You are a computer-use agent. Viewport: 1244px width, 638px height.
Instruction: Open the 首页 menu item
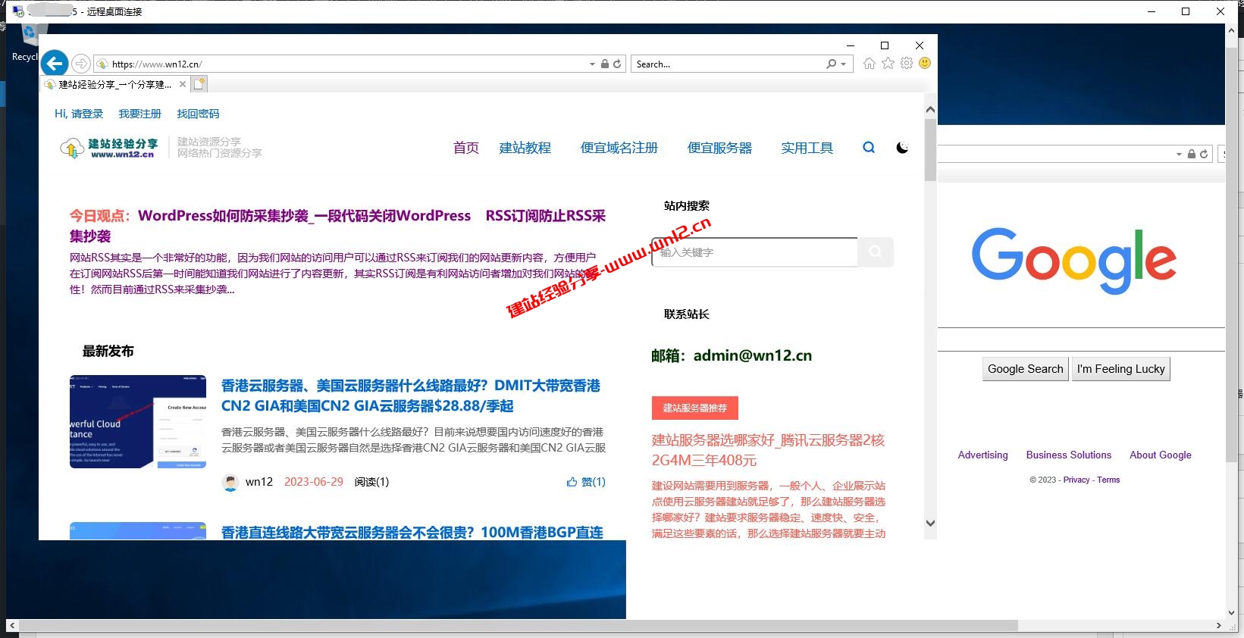466,148
